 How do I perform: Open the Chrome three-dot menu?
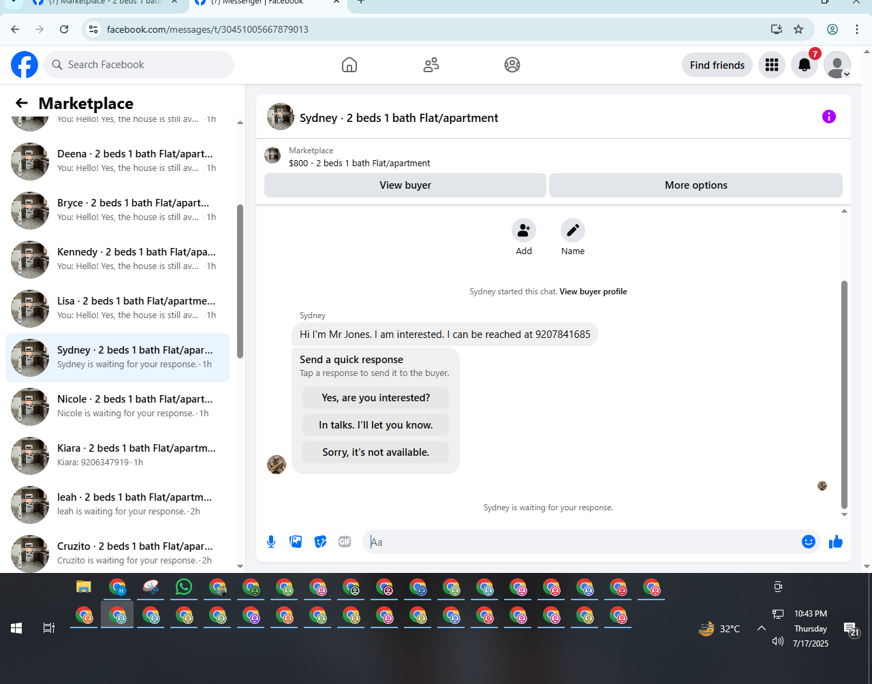click(x=857, y=29)
